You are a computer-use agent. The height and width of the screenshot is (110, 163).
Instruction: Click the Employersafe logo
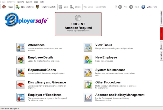26,20
